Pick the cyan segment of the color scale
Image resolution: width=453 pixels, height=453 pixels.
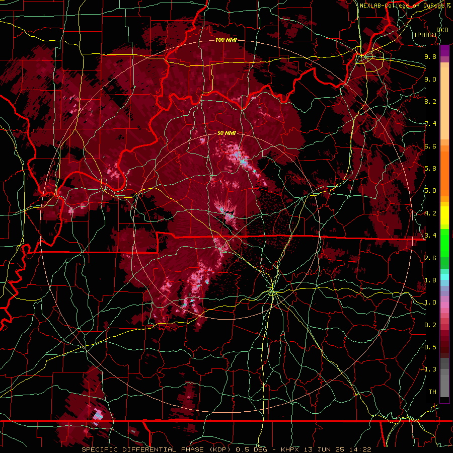444,277
